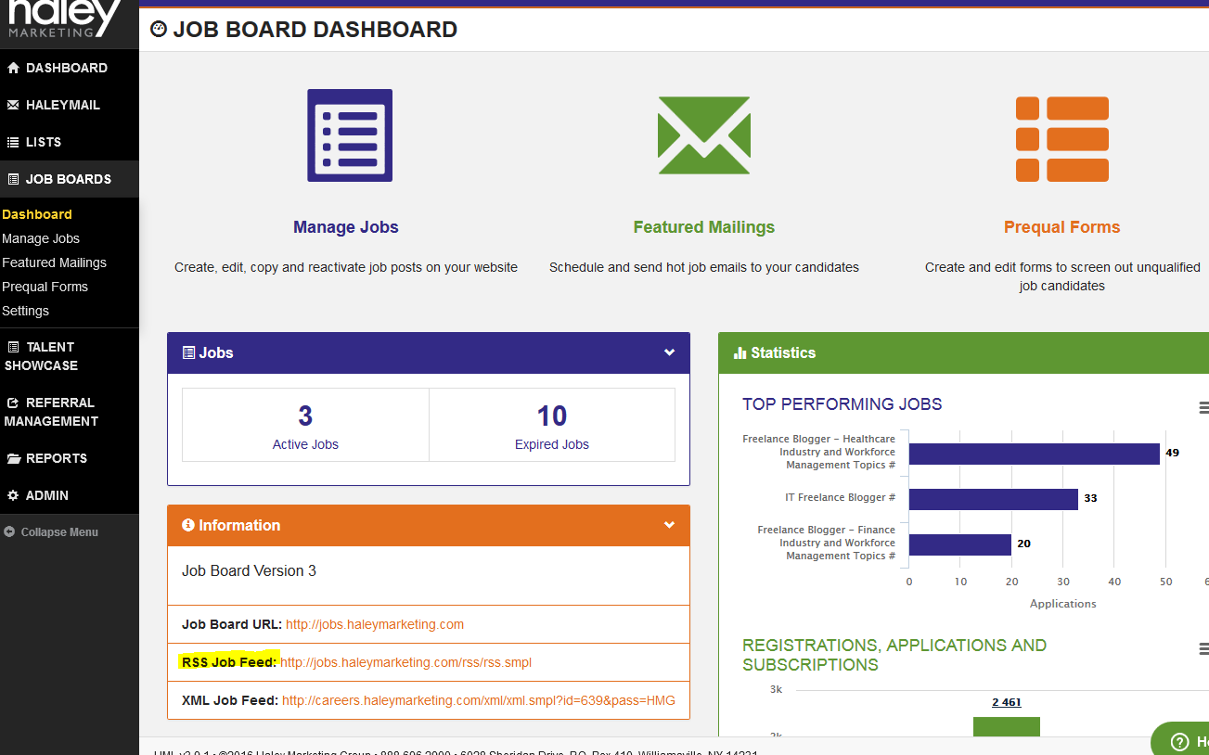The height and width of the screenshot is (755, 1209).
Task: Click the Collapse Menu arrow icon
Action: [9, 532]
